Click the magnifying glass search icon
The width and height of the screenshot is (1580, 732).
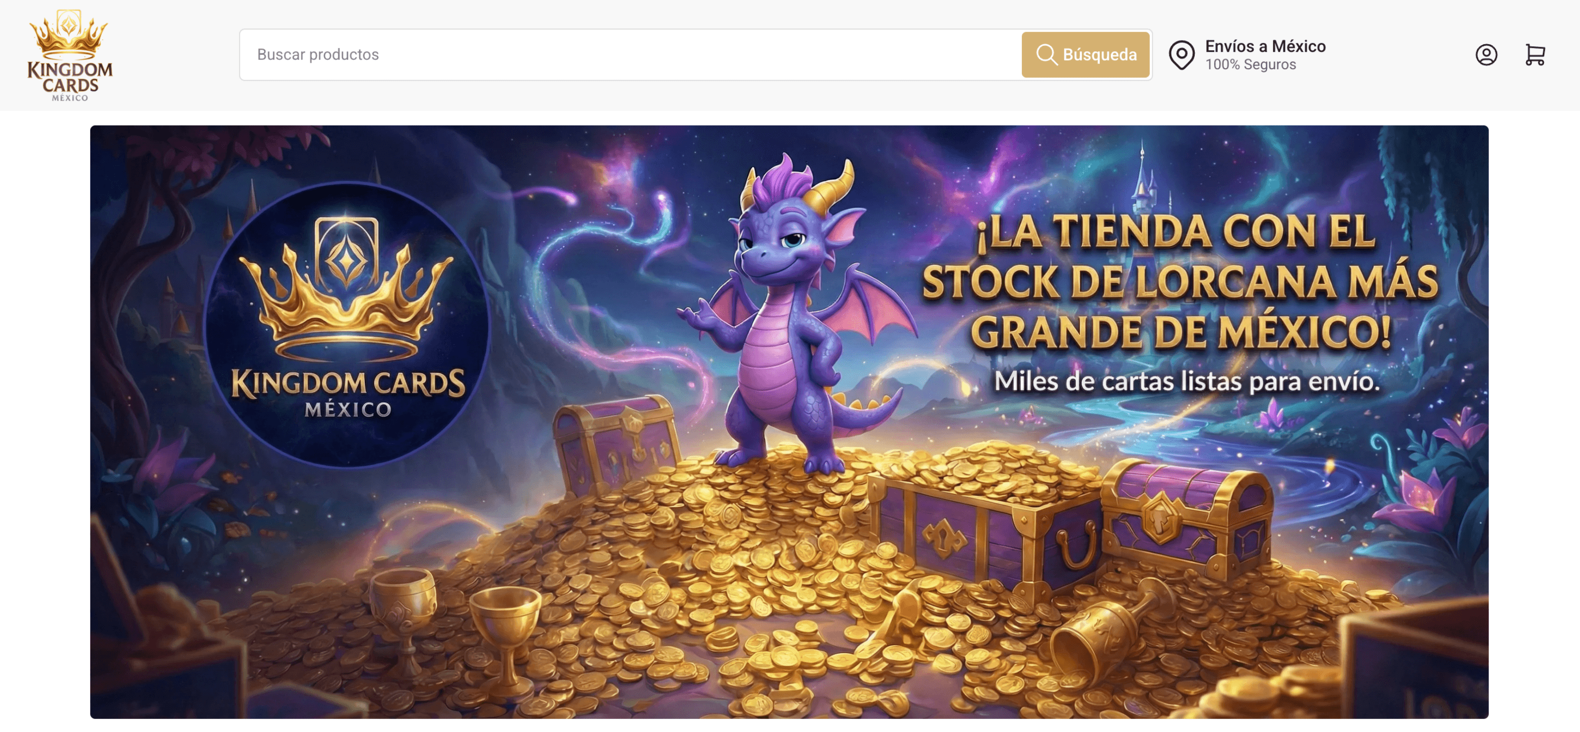[1046, 54]
